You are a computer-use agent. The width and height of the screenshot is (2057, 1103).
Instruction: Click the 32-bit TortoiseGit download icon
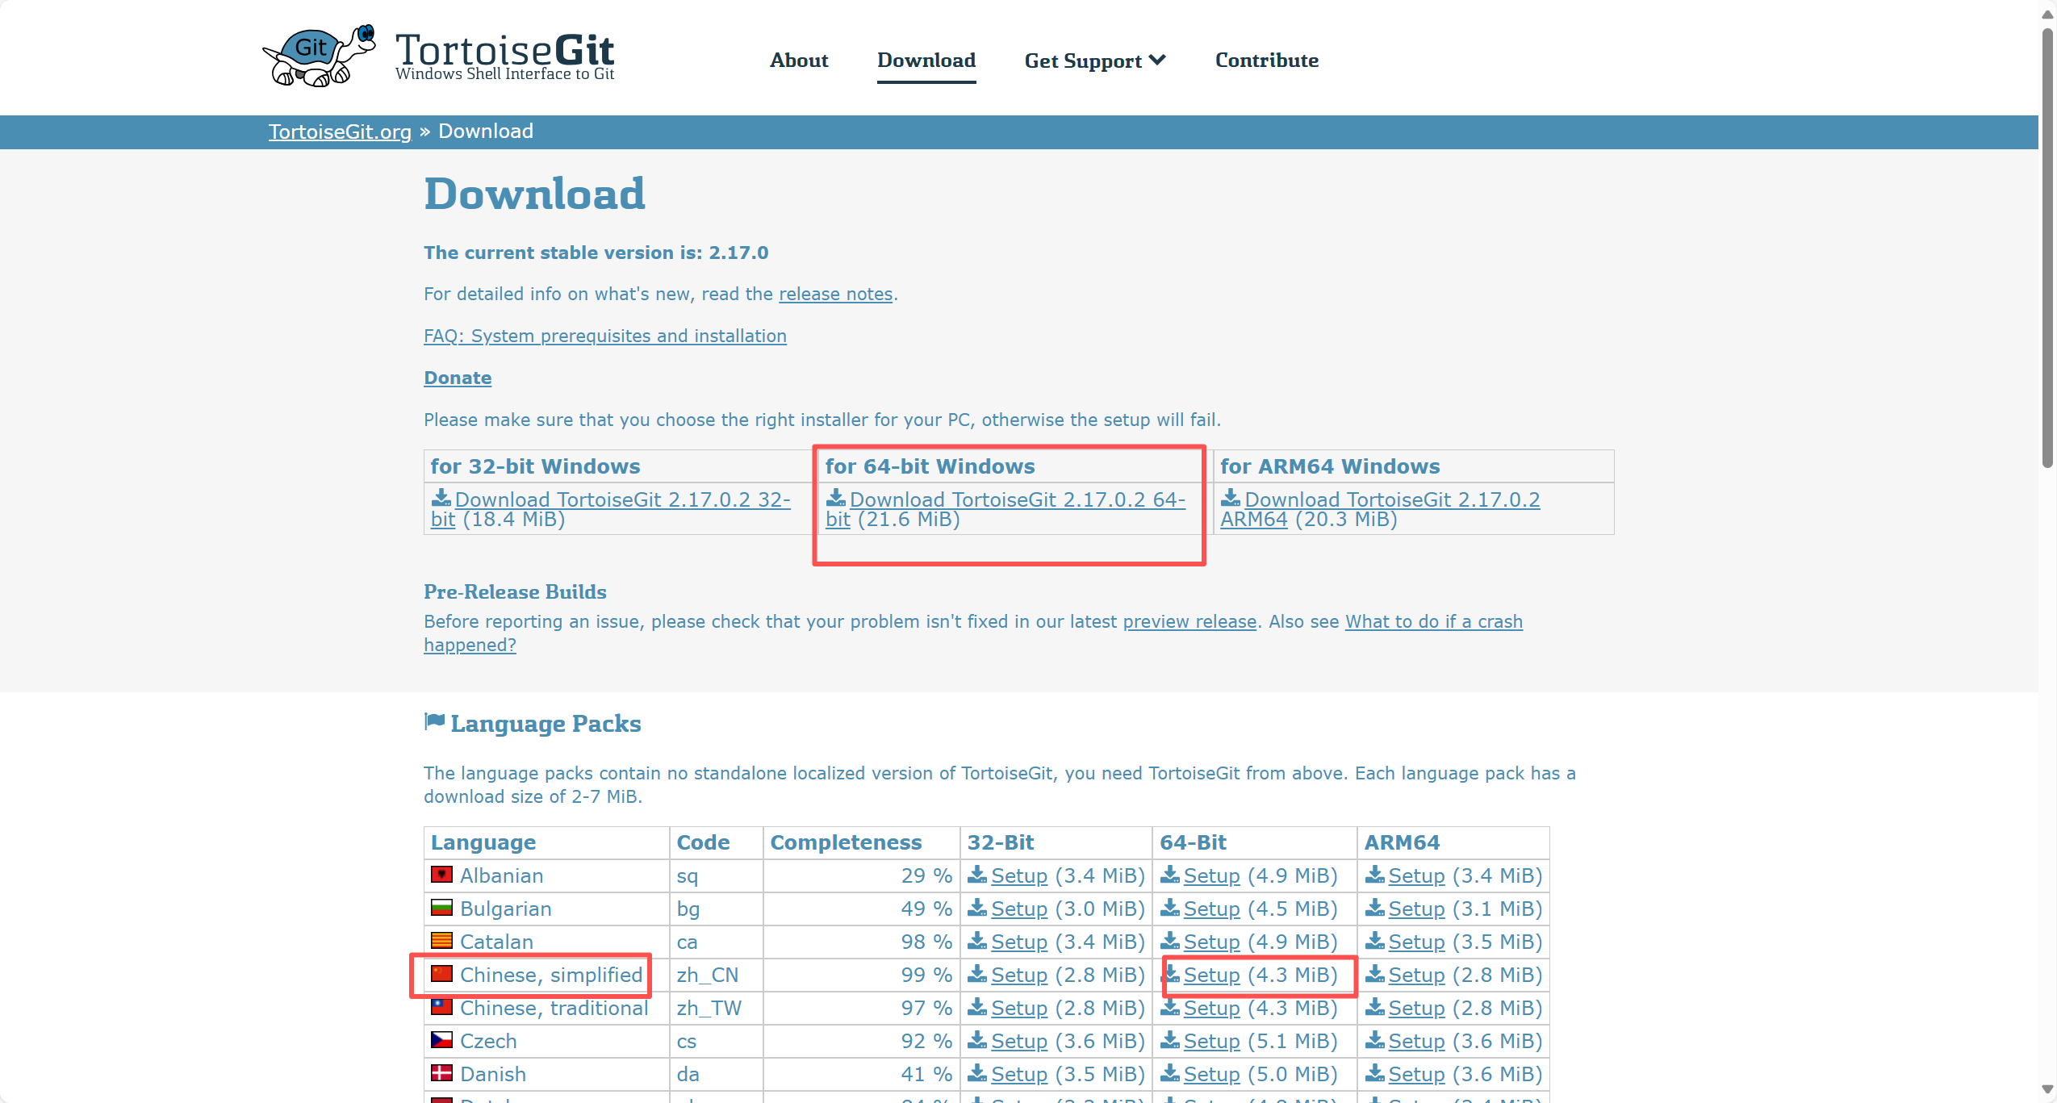pyautogui.click(x=441, y=498)
